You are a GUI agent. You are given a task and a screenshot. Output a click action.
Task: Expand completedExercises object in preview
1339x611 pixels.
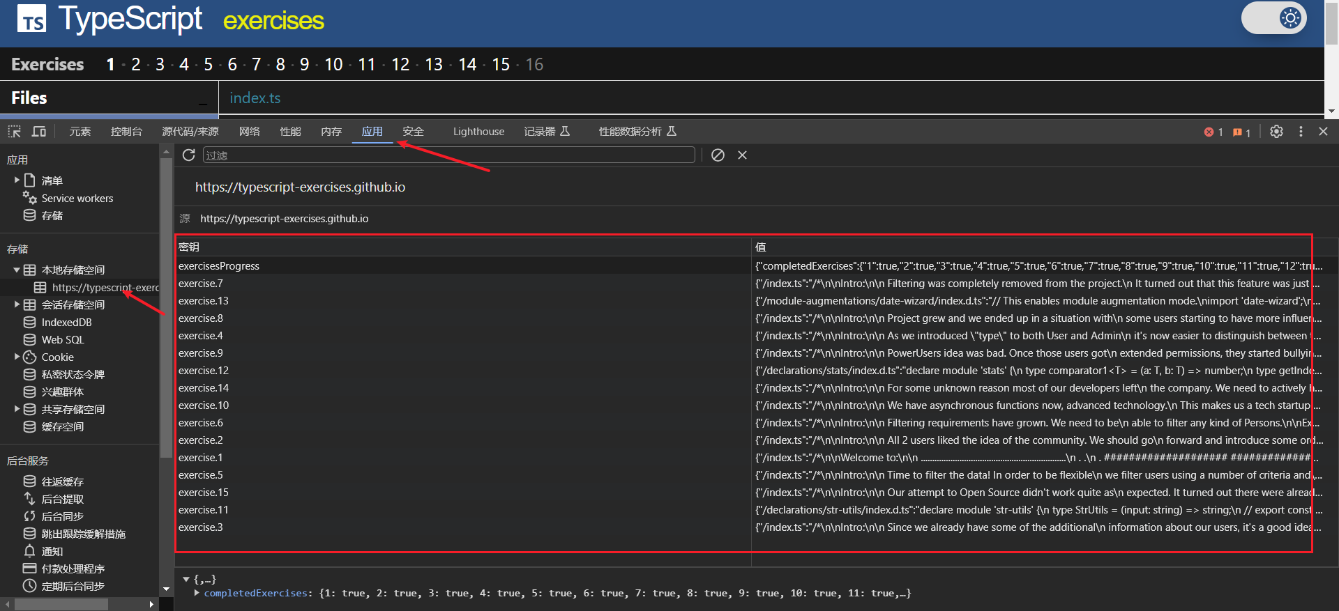(x=197, y=593)
